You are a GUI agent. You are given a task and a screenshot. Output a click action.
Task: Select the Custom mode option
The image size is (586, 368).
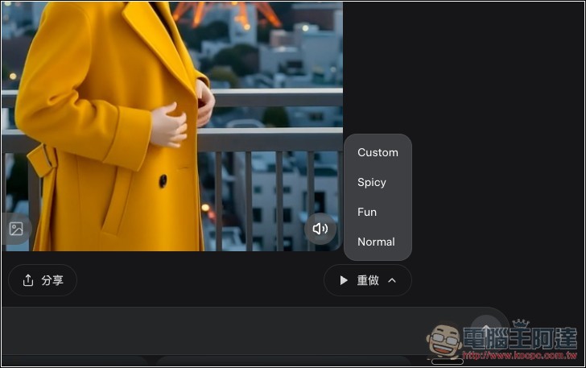[378, 152]
